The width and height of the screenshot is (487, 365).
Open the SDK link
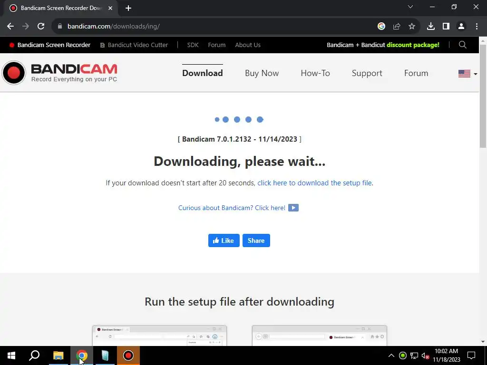193,45
